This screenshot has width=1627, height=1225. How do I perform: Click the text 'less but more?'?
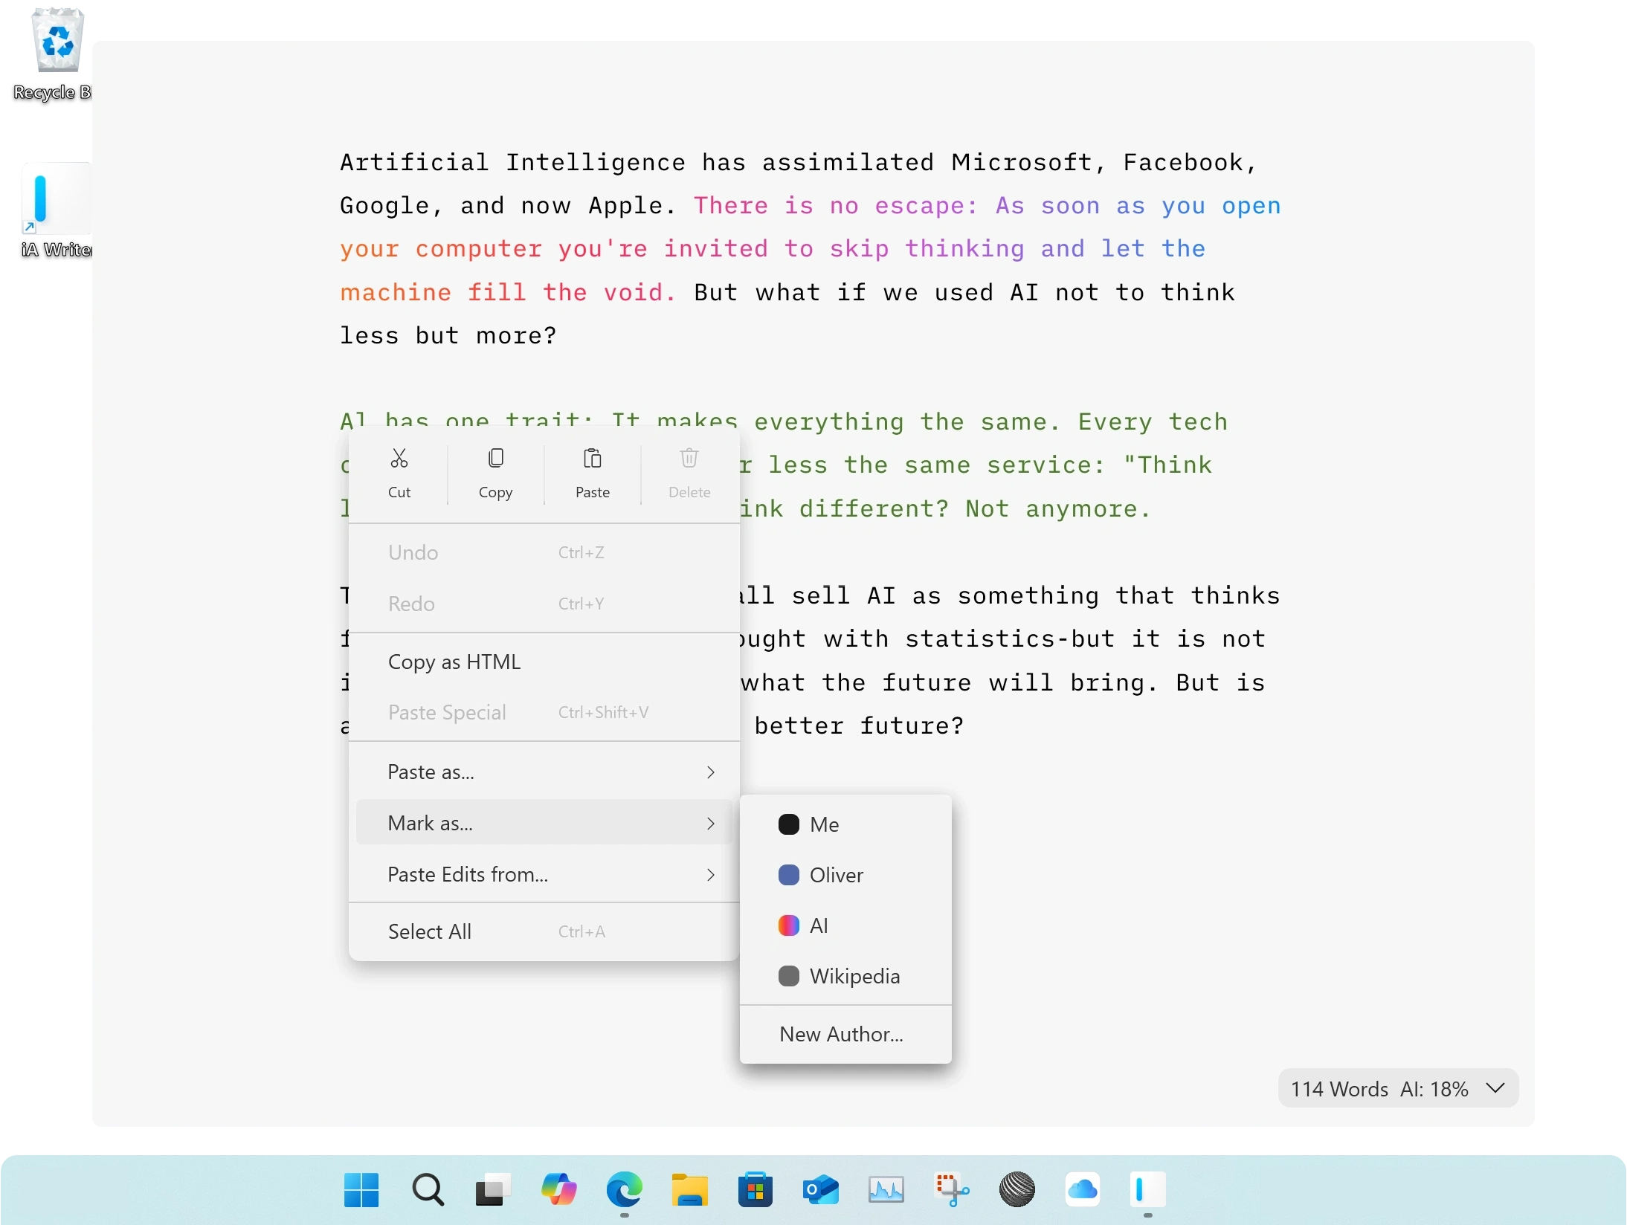coord(448,336)
